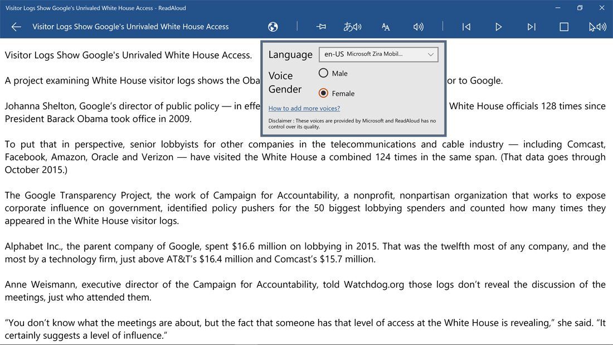Screen dimensions: 613x345
Task: Click the Microsoft Zira Mobile voice field
Action: point(379,54)
